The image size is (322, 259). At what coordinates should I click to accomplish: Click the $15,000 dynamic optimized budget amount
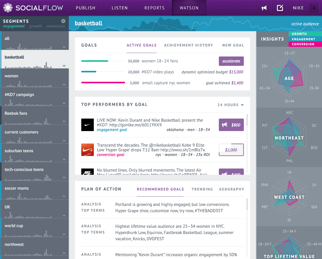[236, 72]
